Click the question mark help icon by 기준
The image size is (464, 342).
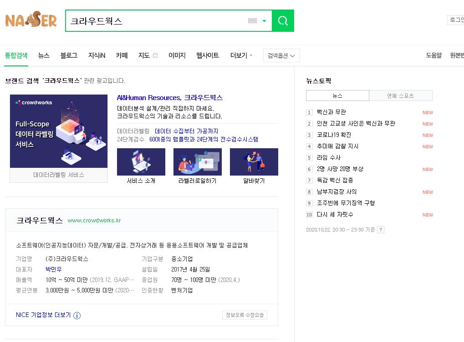coord(381,230)
